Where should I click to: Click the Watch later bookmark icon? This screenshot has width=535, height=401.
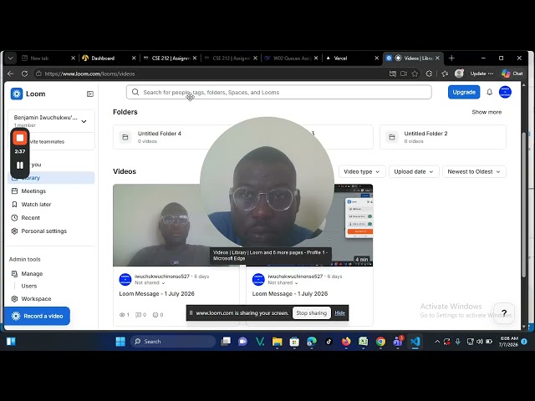(x=14, y=204)
